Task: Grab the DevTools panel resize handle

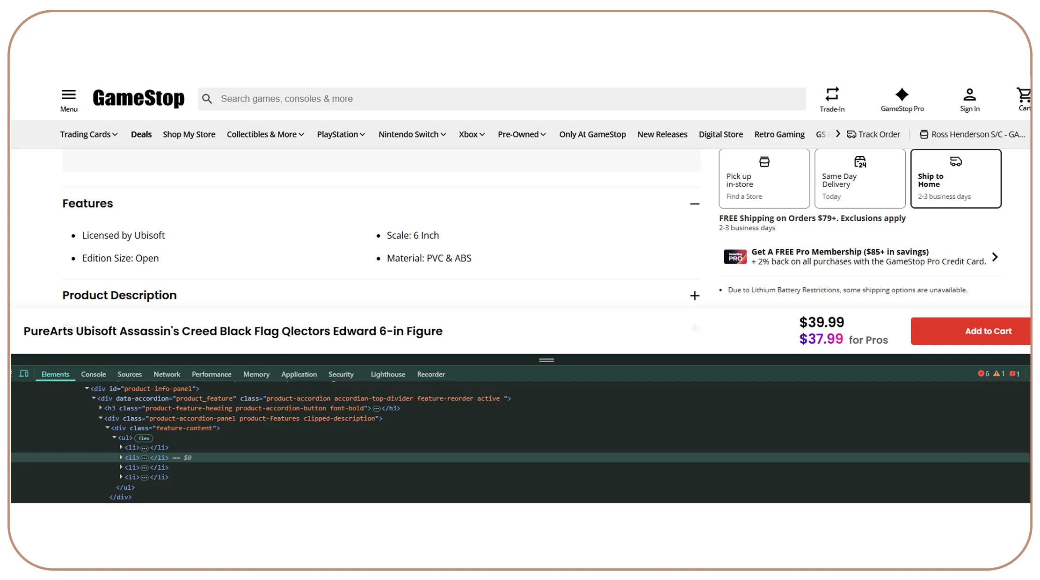Action: tap(546, 360)
